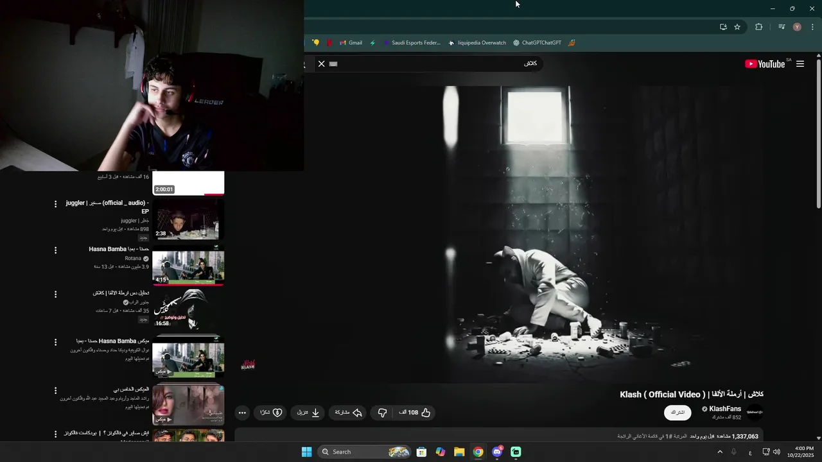Image resolution: width=822 pixels, height=462 pixels.
Task: Click the juggler official audio EP title
Action: point(107,207)
